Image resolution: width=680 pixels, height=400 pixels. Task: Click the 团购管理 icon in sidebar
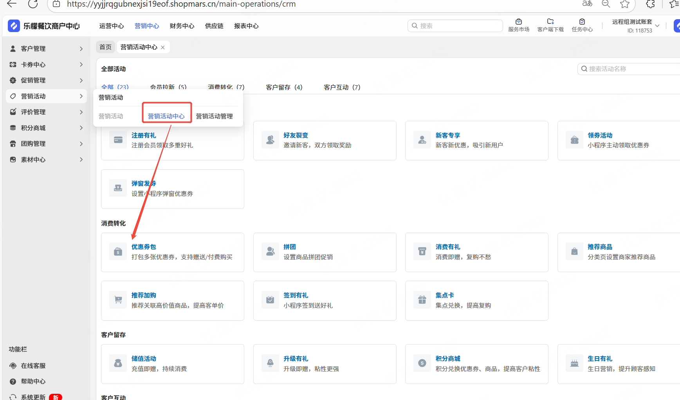click(13, 143)
